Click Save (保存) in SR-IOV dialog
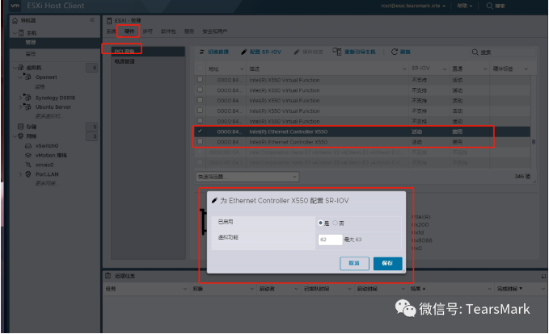The image size is (549, 334). [387, 264]
